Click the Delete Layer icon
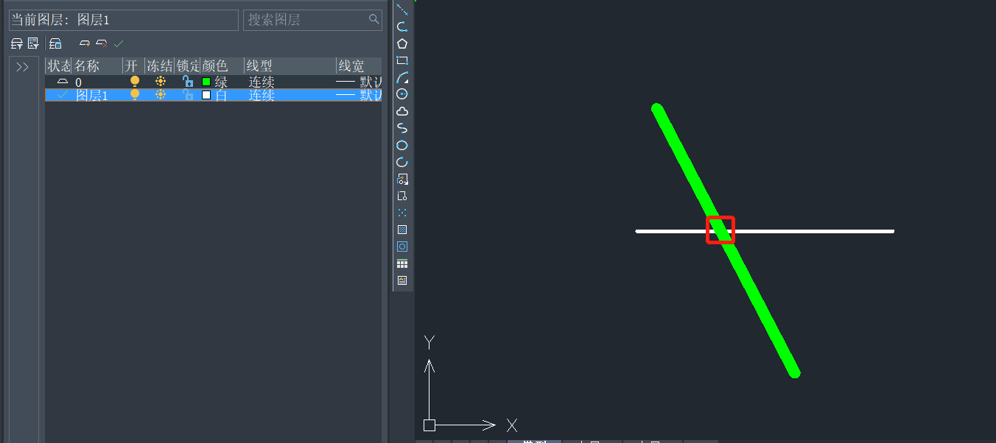The height and width of the screenshot is (443, 996). click(102, 44)
